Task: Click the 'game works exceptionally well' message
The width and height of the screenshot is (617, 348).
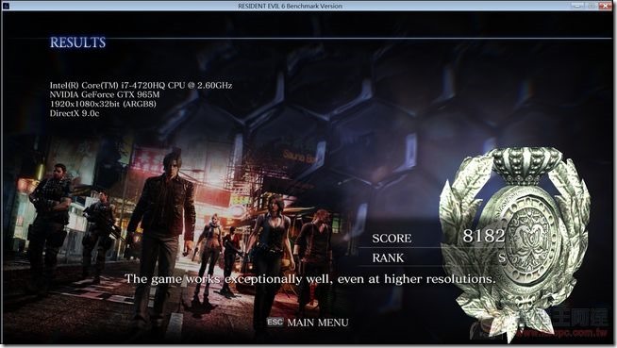Action: point(309,279)
